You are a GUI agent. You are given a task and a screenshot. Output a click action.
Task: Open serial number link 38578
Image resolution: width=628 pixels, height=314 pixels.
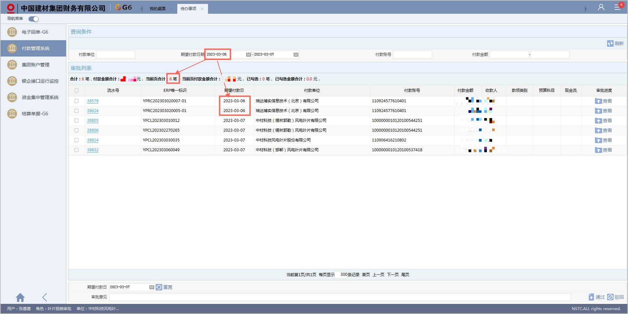[93, 101]
